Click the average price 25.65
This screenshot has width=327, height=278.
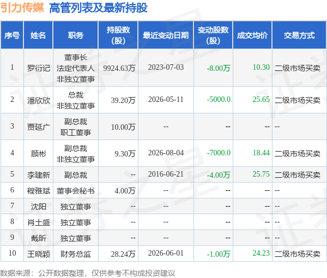[x=261, y=99]
